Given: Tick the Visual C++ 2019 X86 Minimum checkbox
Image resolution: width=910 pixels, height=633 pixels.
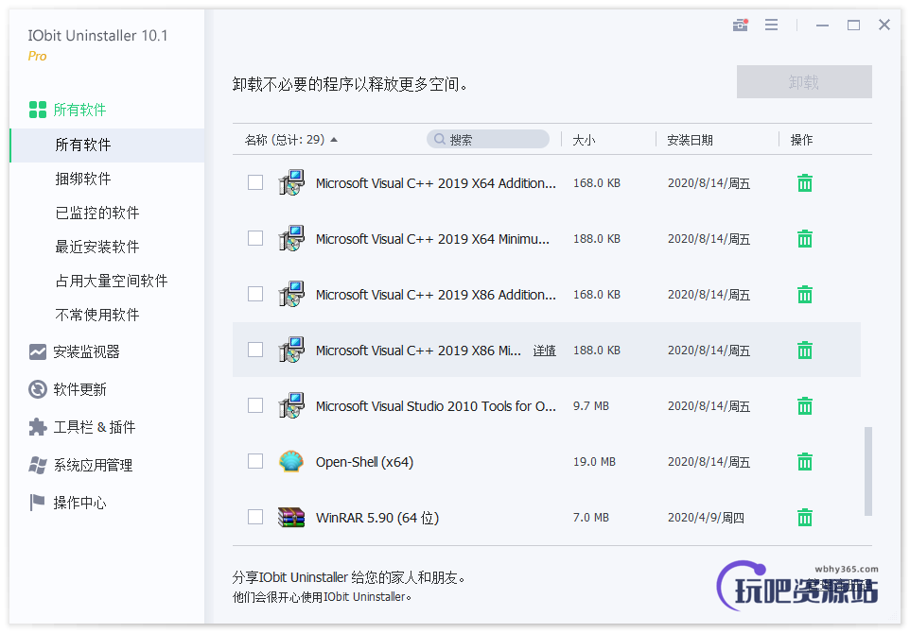Looking at the screenshot, I should [255, 350].
